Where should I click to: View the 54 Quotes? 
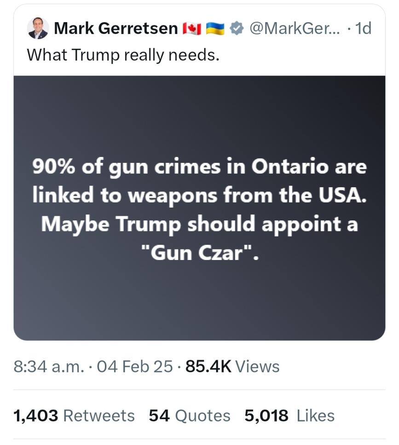click(x=190, y=416)
